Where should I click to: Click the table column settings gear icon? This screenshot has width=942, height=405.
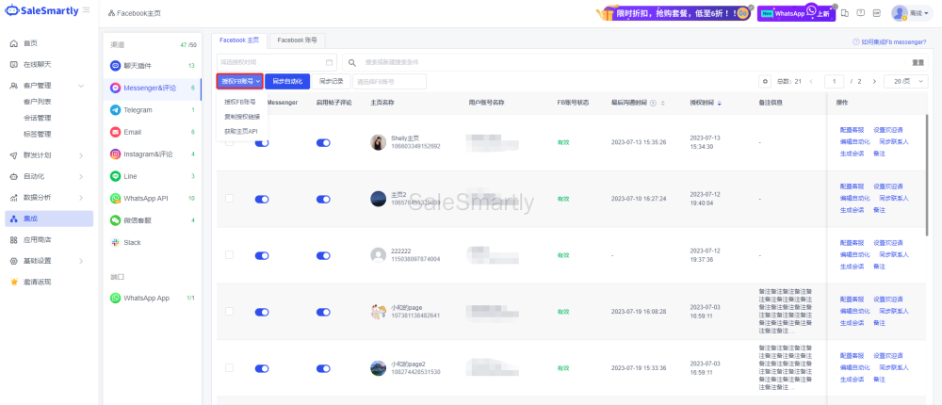coord(765,82)
